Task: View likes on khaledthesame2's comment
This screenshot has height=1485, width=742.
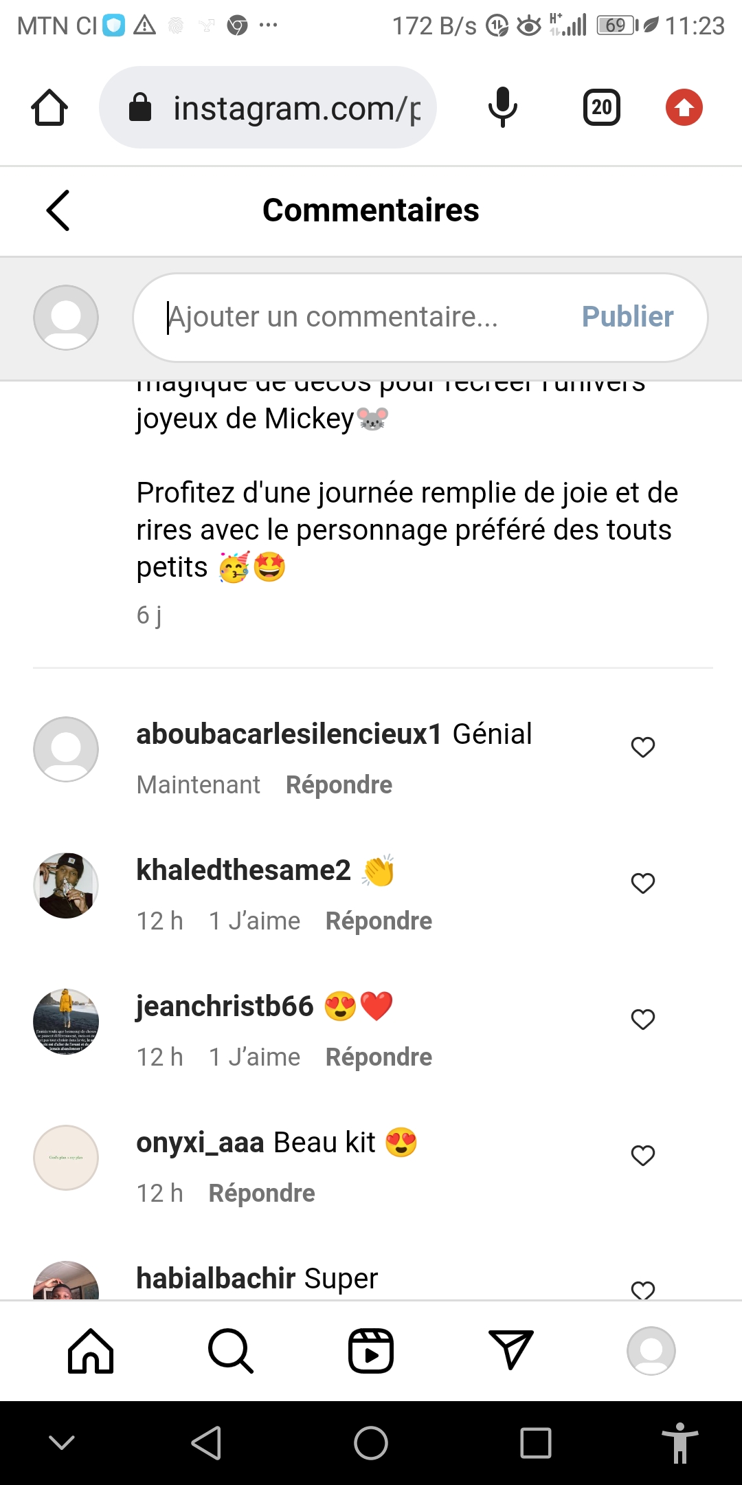Action: click(254, 921)
